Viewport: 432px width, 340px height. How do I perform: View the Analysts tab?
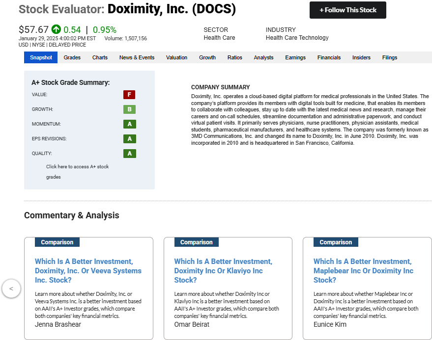pyautogui.click(x=263, y=57)
